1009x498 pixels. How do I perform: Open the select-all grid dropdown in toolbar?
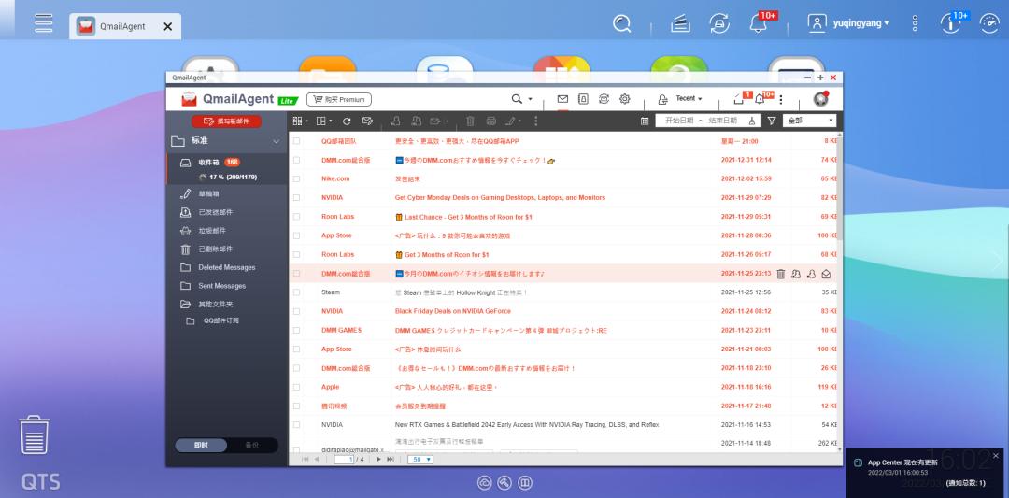click(x=300, y=121)
